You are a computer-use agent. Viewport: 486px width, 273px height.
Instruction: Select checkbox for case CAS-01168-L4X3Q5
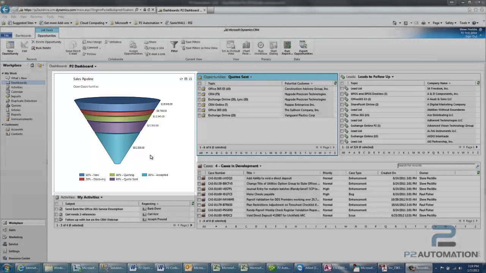(200, 178)
